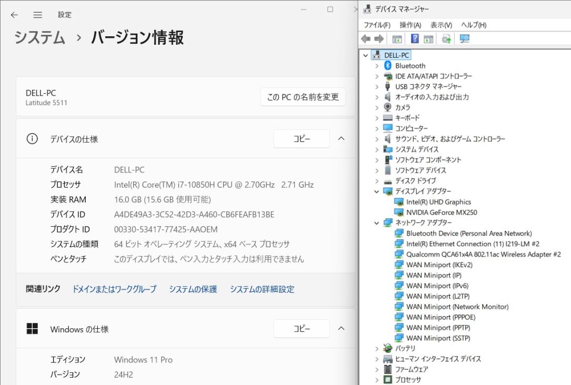Screen dimensions: 571x385
Task: Open the ドメインまたはワークグループ link
Action: [x=114, y=289]
